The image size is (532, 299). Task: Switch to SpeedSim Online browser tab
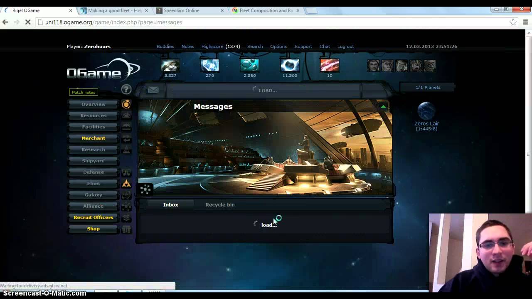(x=189, y=10)
